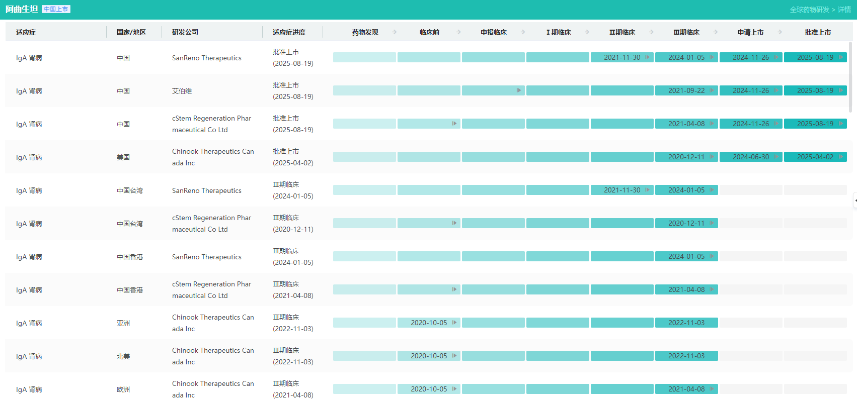Screen dimensions: 857x400
Task: Click the arrow after 药物发现 header
Action: point(395,32)
